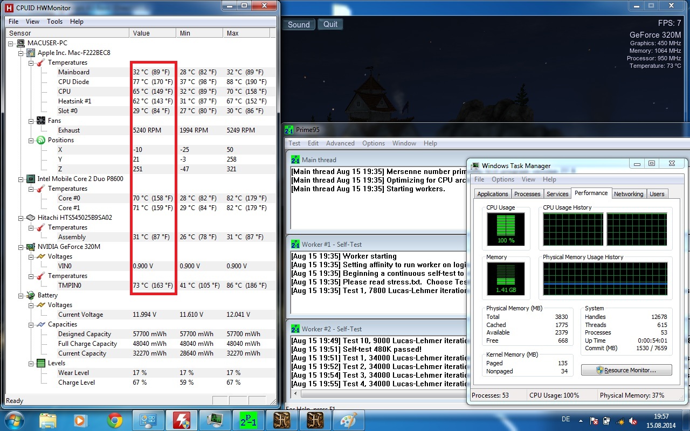Viewport: 690px width, 431px height.
Task: Collapse the Apple Inc. Mac-F222BEC8 node
Action: coord(22,53)
